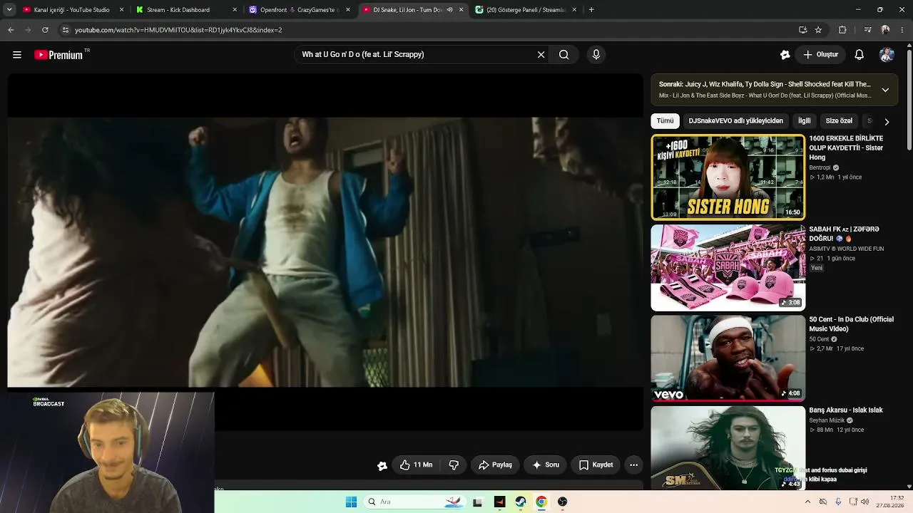
Task: Select DJSnakeVEVO adlı yükleyiciden chip
Action: [x=735, y=121]
